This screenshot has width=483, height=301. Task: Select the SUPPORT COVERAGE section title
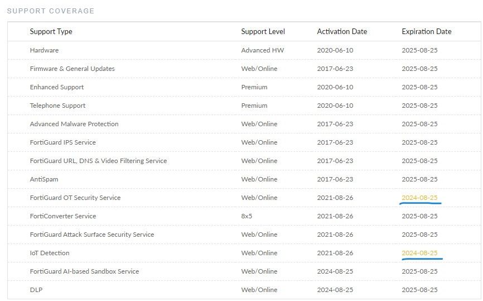point(51,11)
